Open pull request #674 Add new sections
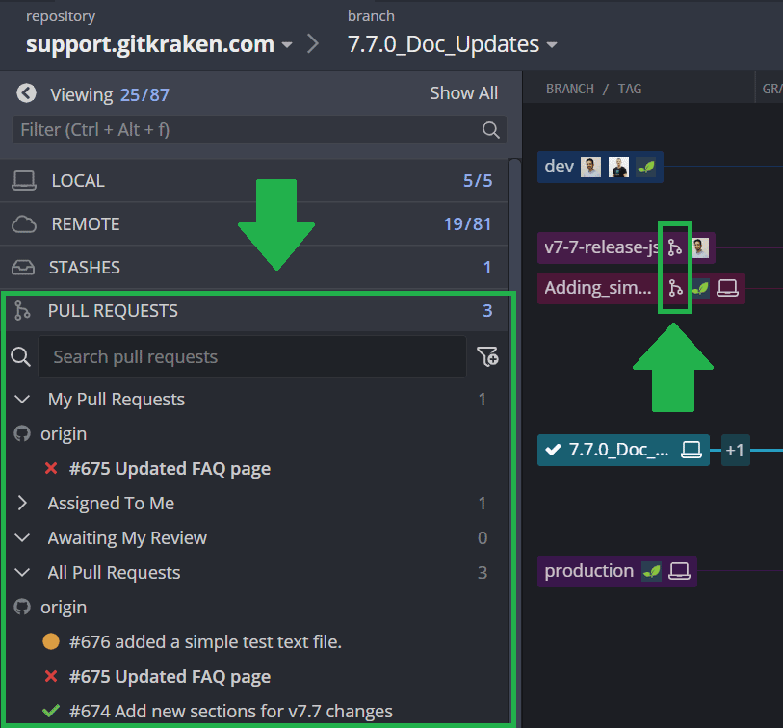783x728 pixels. [x=230, y=712]
